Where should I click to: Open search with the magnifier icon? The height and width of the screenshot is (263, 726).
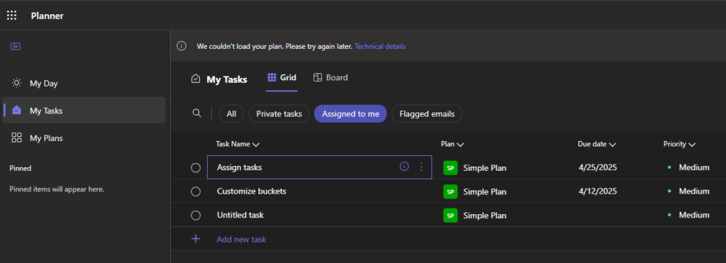click(x=197, y=113)
